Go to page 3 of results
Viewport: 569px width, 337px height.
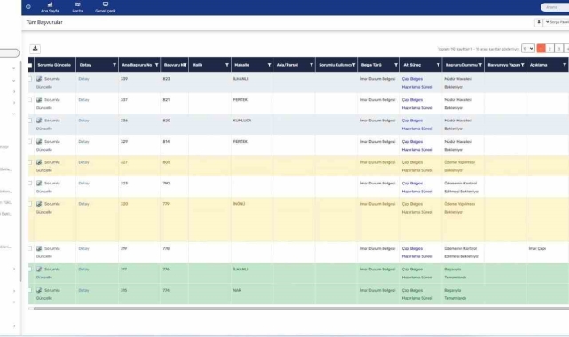[x=559, y=49]
